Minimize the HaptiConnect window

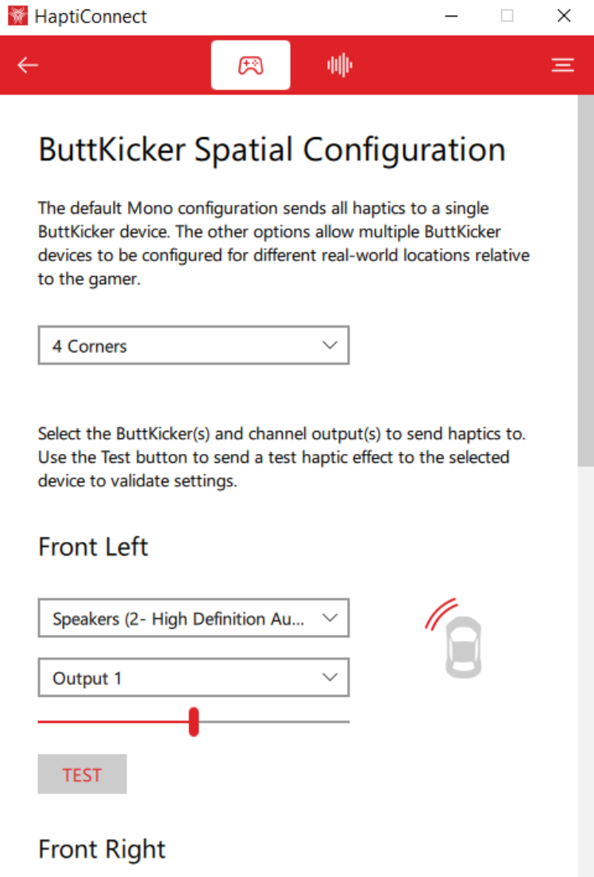point(451,16)
